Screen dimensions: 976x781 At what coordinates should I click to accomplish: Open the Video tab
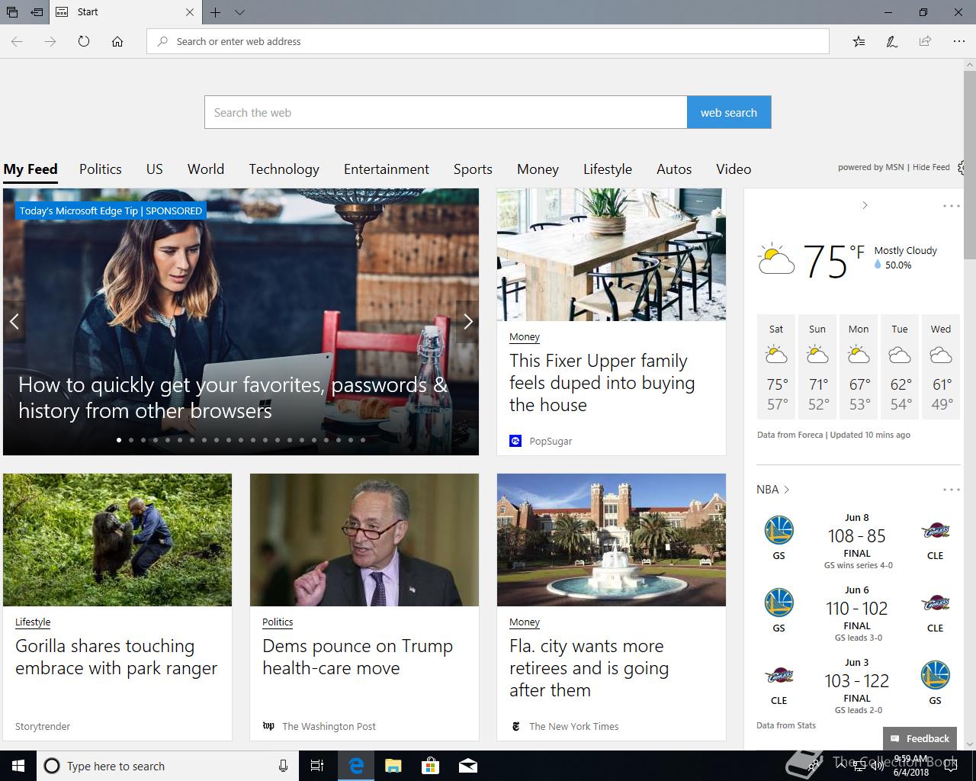click(734, 169)
